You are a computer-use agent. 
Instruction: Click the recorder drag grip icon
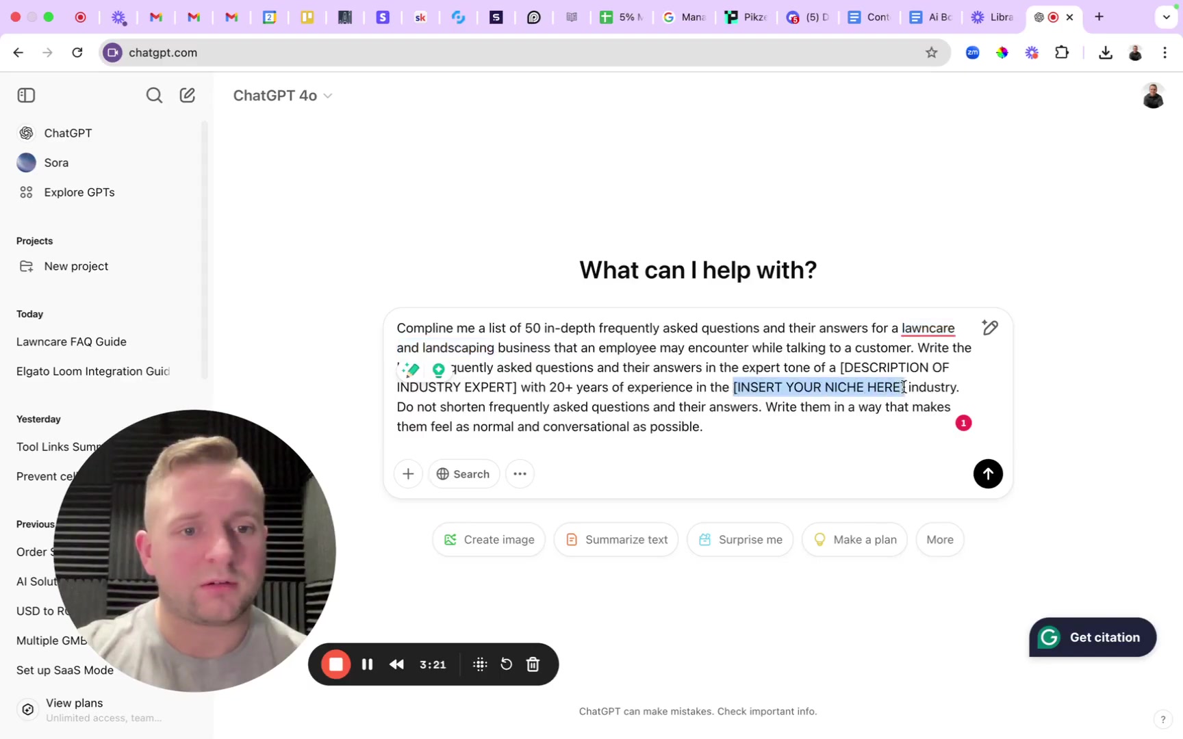(x=480, y=664)
